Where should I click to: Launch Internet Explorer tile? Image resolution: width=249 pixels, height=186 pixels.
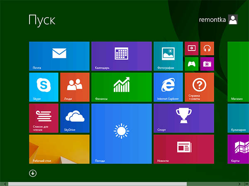click(168, 87)
